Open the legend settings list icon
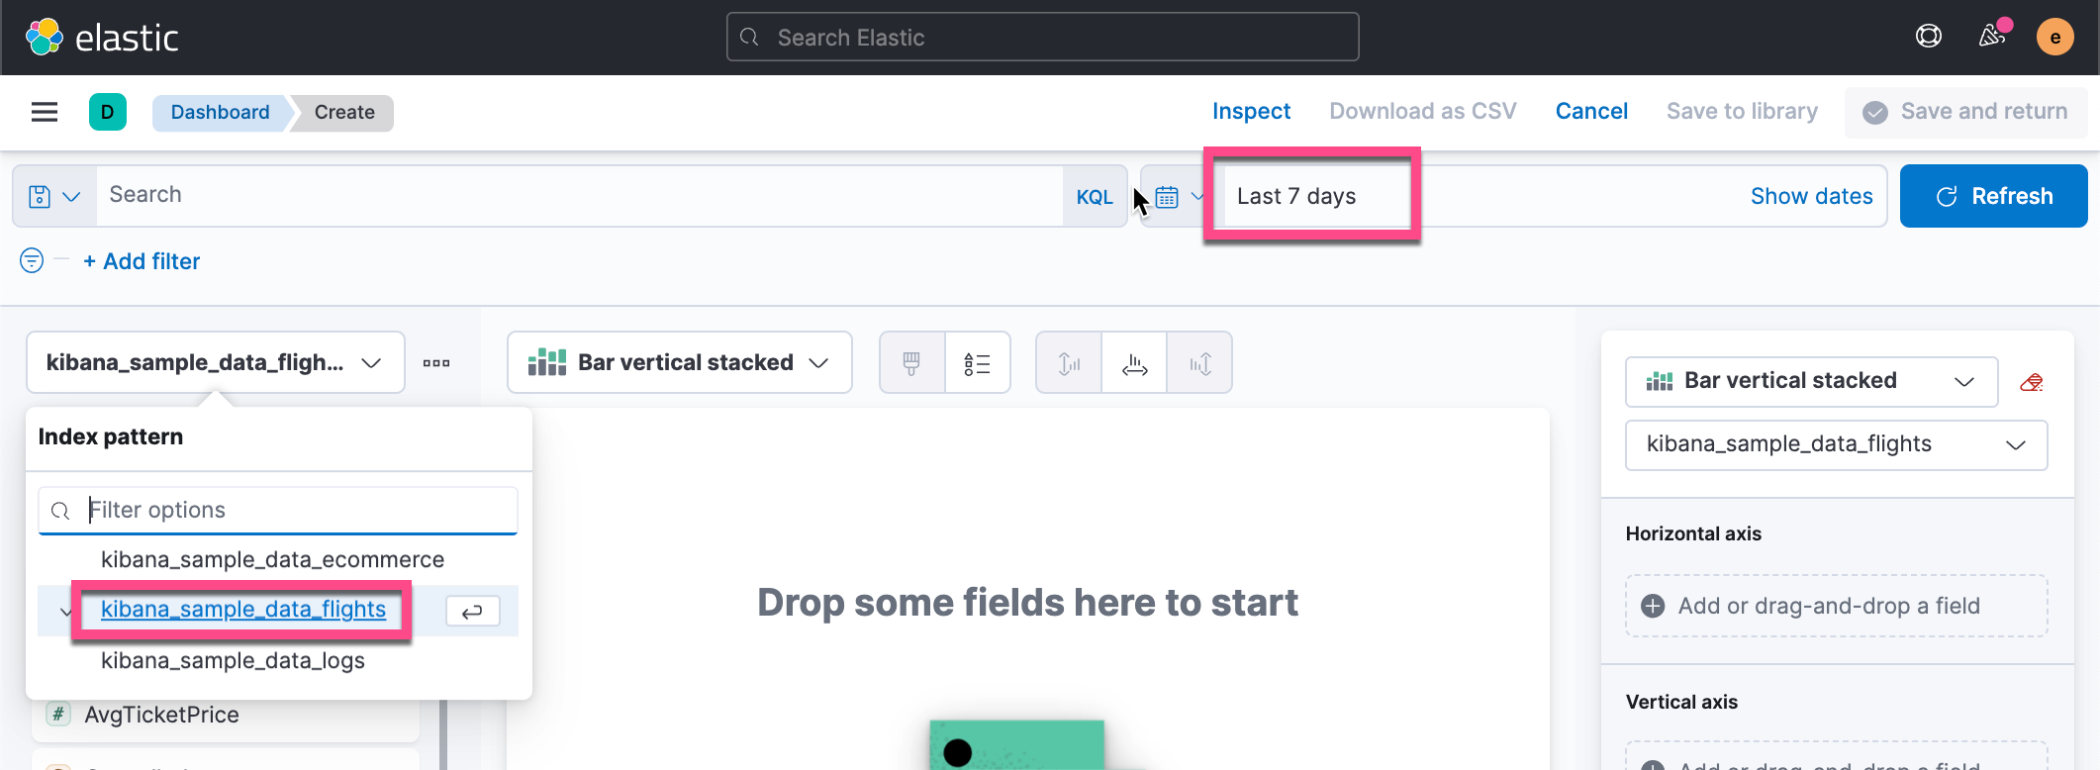Viewport: 2100px width, 770px height. (x=977, y=363)
